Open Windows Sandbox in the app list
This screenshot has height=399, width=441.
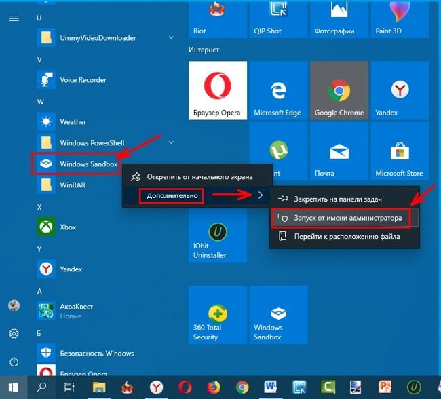[x=76, y=164]
